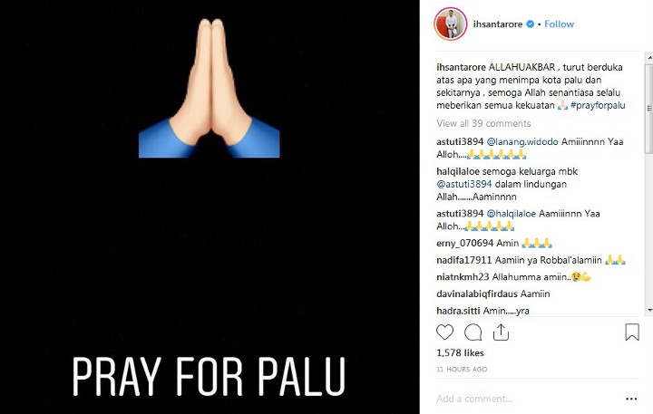Share the post with the share icon

click(501, 332)
